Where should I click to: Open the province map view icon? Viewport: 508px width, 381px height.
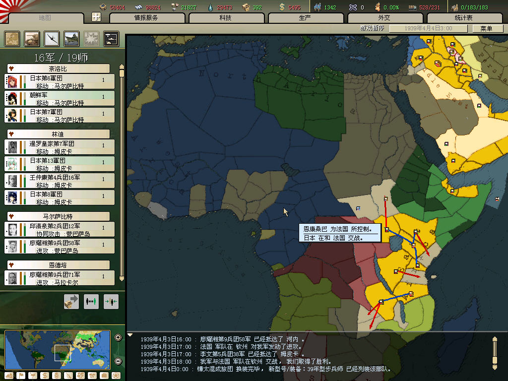tap(12, 39)
